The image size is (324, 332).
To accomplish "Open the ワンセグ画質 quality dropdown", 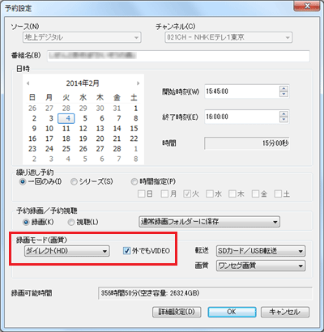I will pos(261,266).
